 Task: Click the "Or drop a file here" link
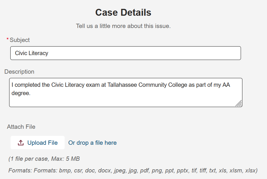(x=92, y=142)
